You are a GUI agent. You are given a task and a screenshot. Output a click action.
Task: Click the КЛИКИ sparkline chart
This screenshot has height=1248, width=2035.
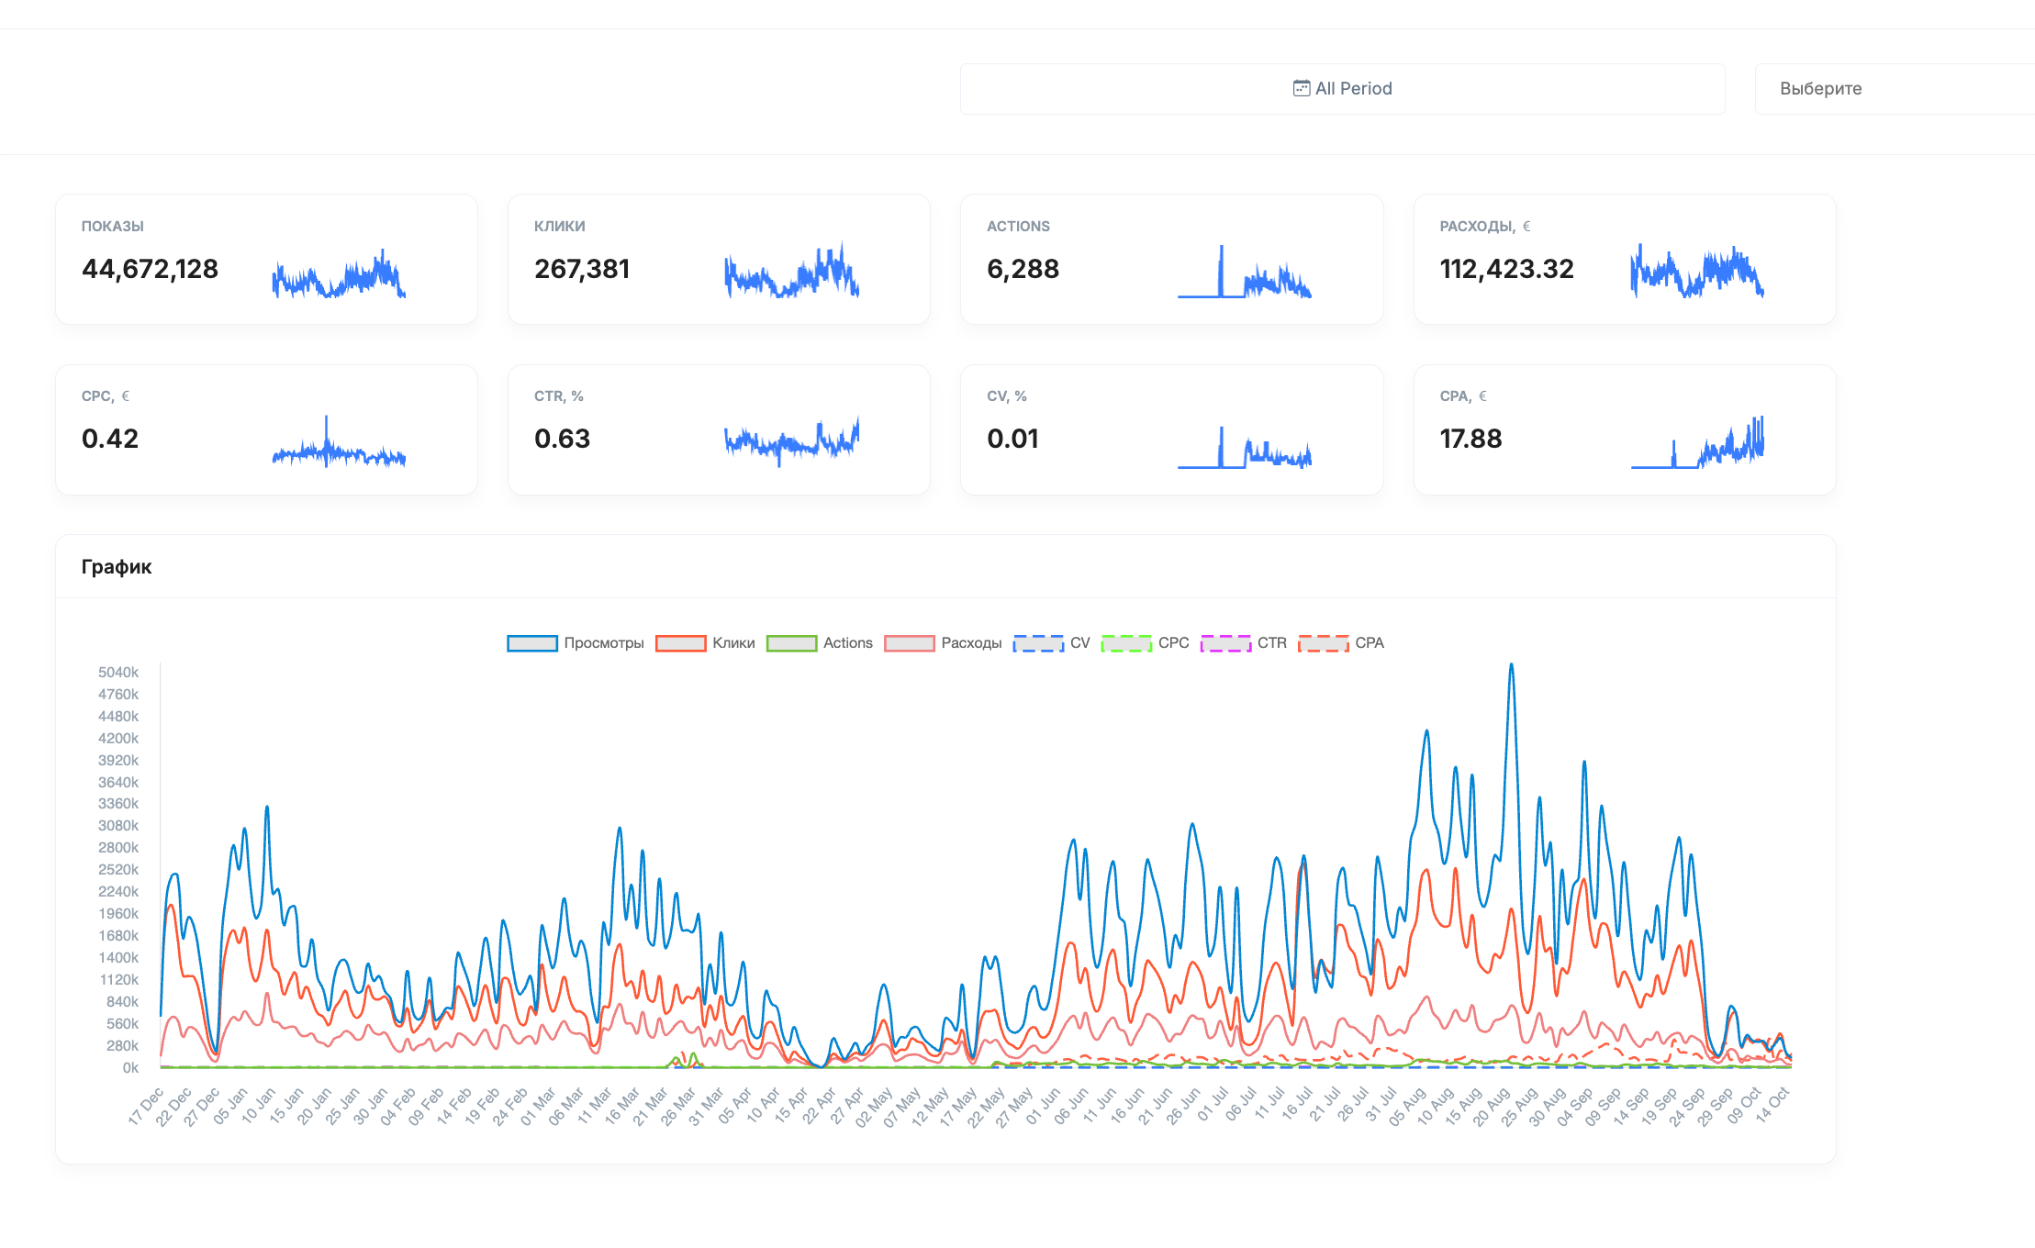tap(791, 271)
